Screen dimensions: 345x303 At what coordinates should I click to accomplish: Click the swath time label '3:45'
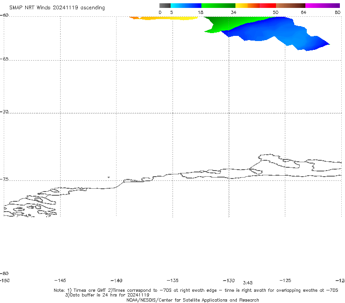(x=248, y=283)
